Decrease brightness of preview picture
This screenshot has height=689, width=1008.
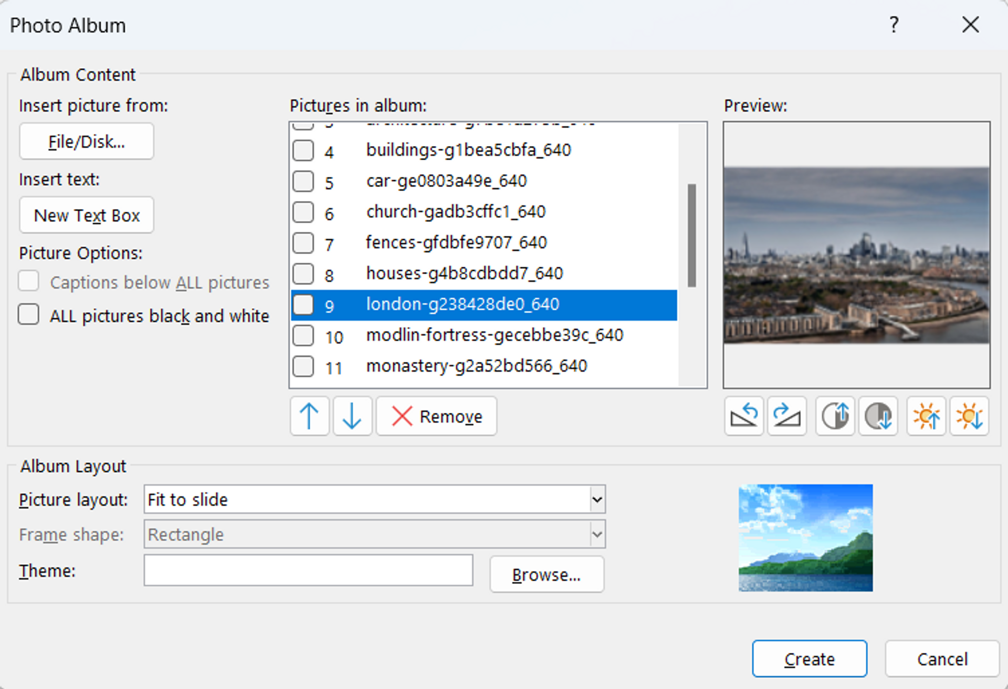[969, 416]
